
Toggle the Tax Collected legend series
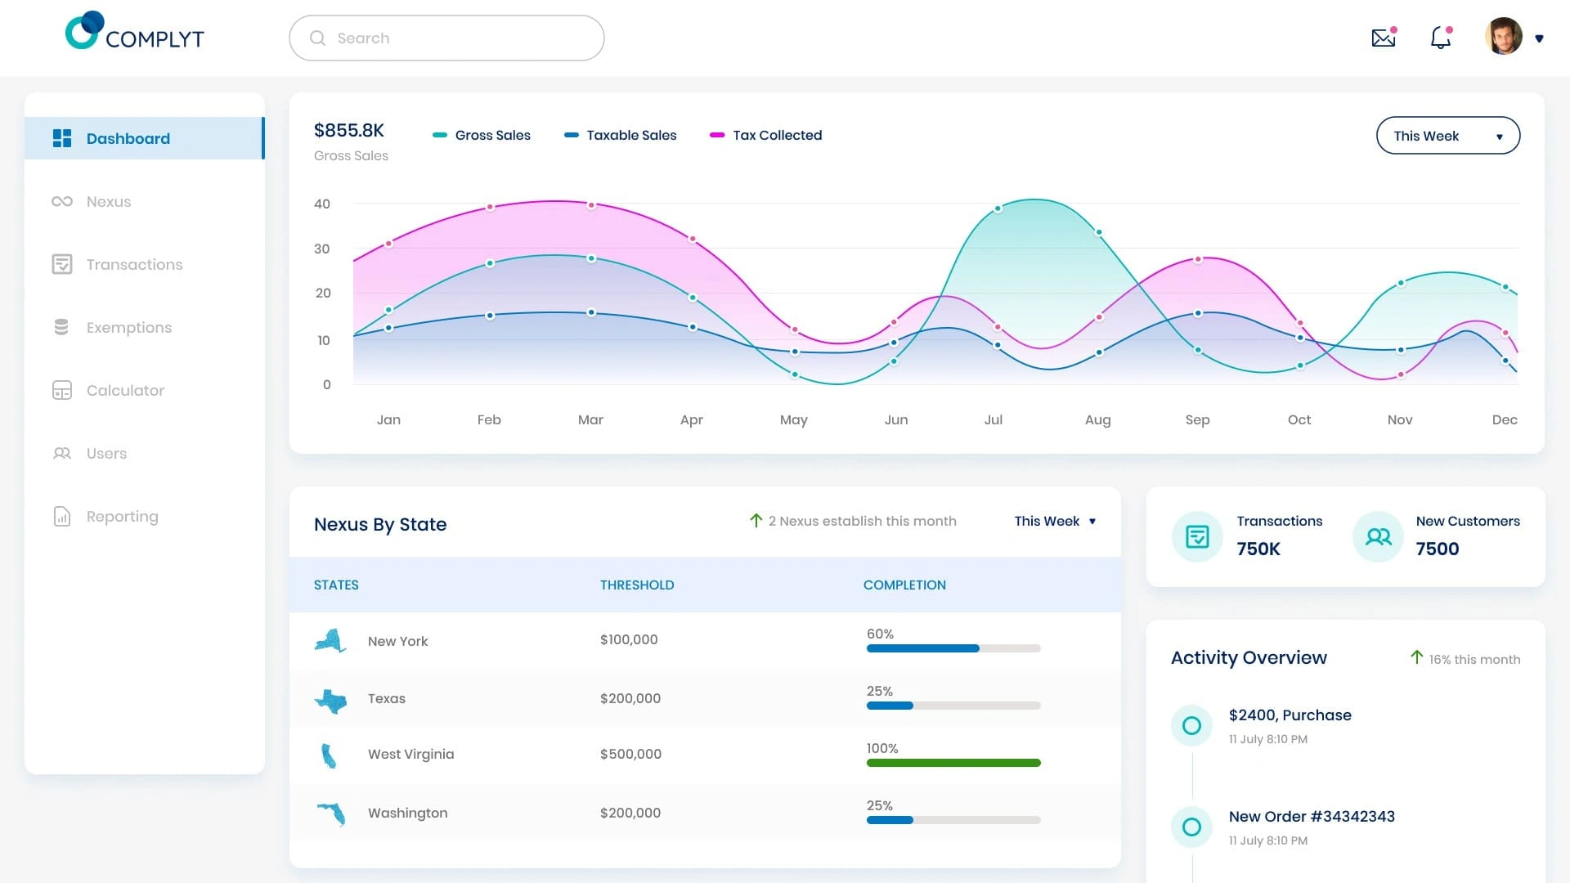pos(766,136)
